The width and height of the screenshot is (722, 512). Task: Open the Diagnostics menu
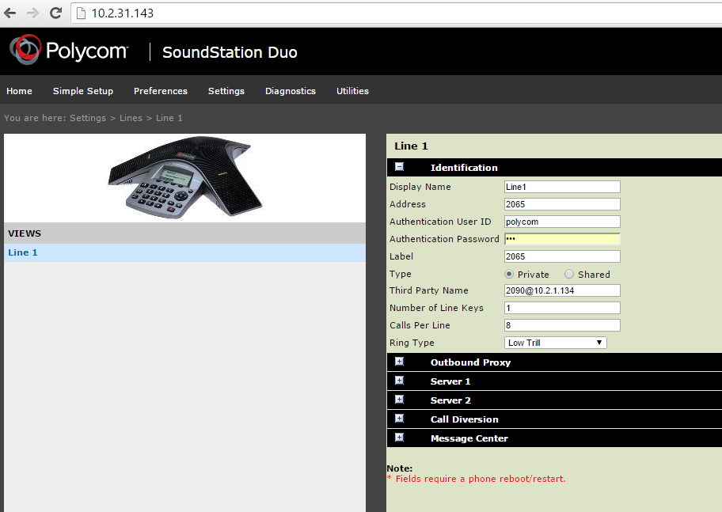[291, 91]
